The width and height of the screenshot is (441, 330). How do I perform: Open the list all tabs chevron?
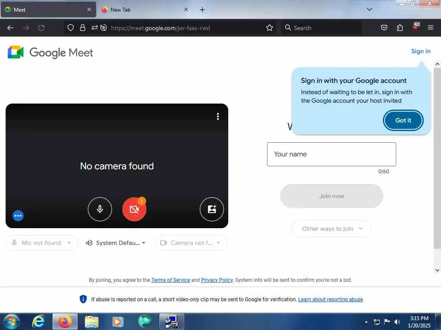click(x=369, y=9)
